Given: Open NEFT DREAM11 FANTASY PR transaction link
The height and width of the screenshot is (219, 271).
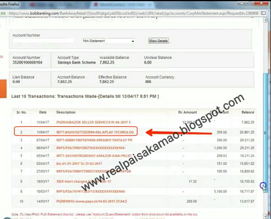Looking at the screenshot, I should 94,140.
